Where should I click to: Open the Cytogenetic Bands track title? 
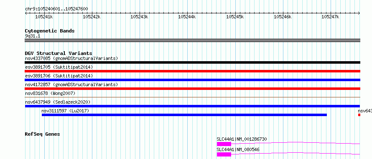(x=50, y=31)
